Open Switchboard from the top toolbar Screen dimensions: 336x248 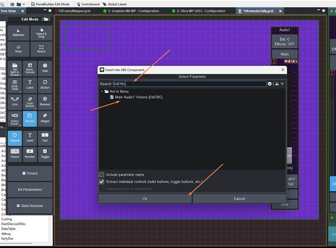(x=88, y=4)
